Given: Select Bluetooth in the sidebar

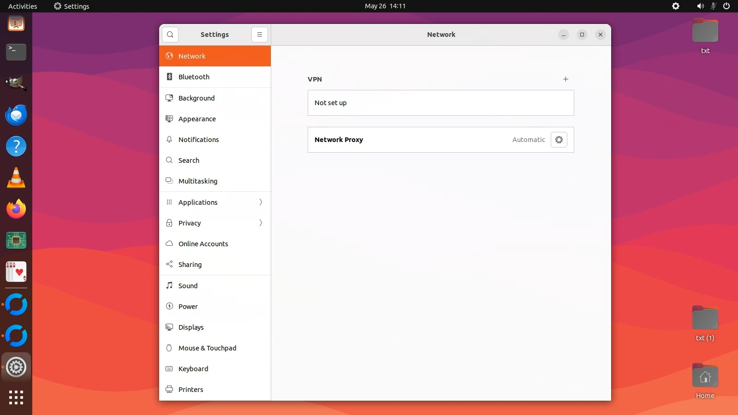Looking at the screenshot, I should point(215,77).
